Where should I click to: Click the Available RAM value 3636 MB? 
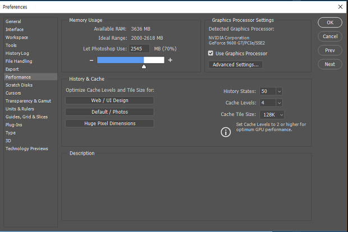tap(140, 29)
